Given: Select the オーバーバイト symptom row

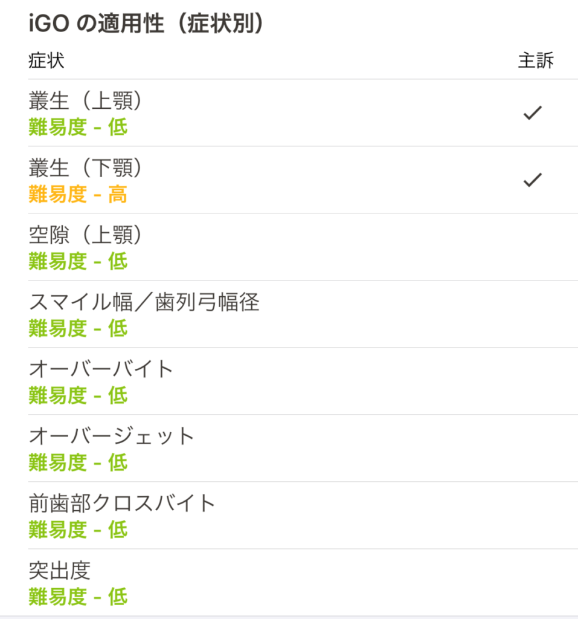Looking at the screenshot, I should click(303, 381).
